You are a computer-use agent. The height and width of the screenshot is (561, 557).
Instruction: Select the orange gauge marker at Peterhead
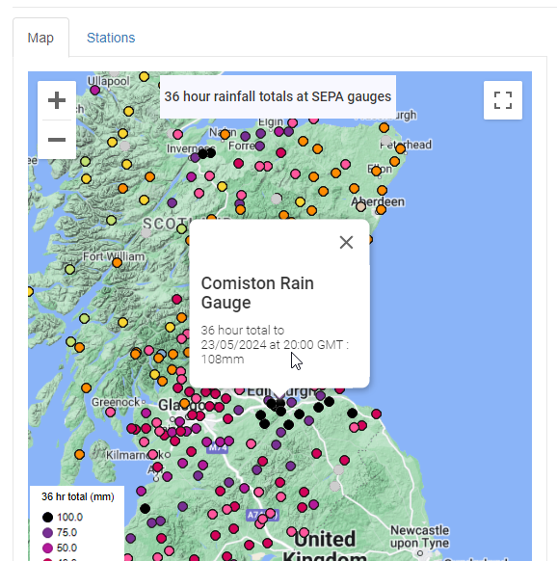pyautogui.click(x=400, y=148)
